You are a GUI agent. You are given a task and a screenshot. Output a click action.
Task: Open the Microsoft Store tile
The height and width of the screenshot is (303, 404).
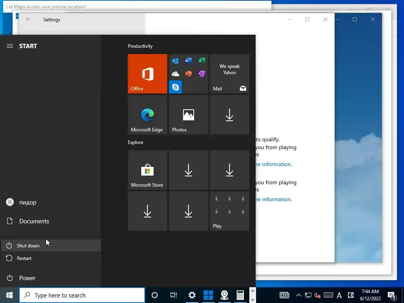(x=148, y=170)
